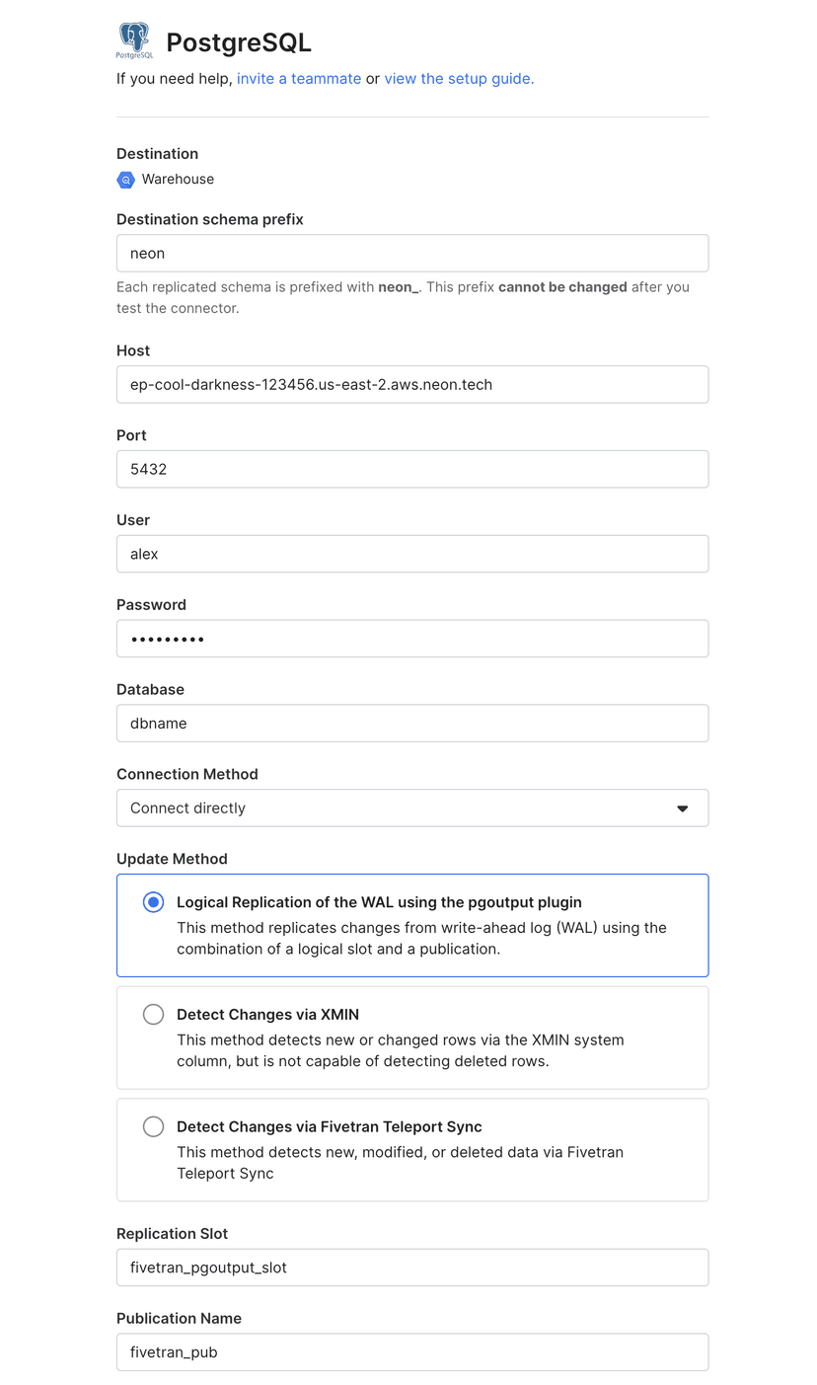The width and height of the screenshot is (817, 1385).
Task: Click the PostgreSQL elephant logo icon
Action: tap(135, 41)
